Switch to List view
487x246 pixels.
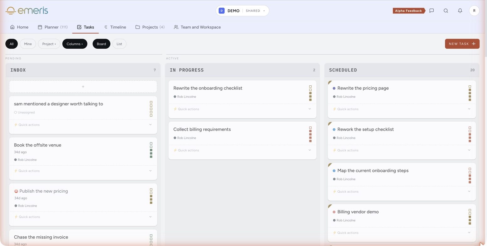coord(119,44)
